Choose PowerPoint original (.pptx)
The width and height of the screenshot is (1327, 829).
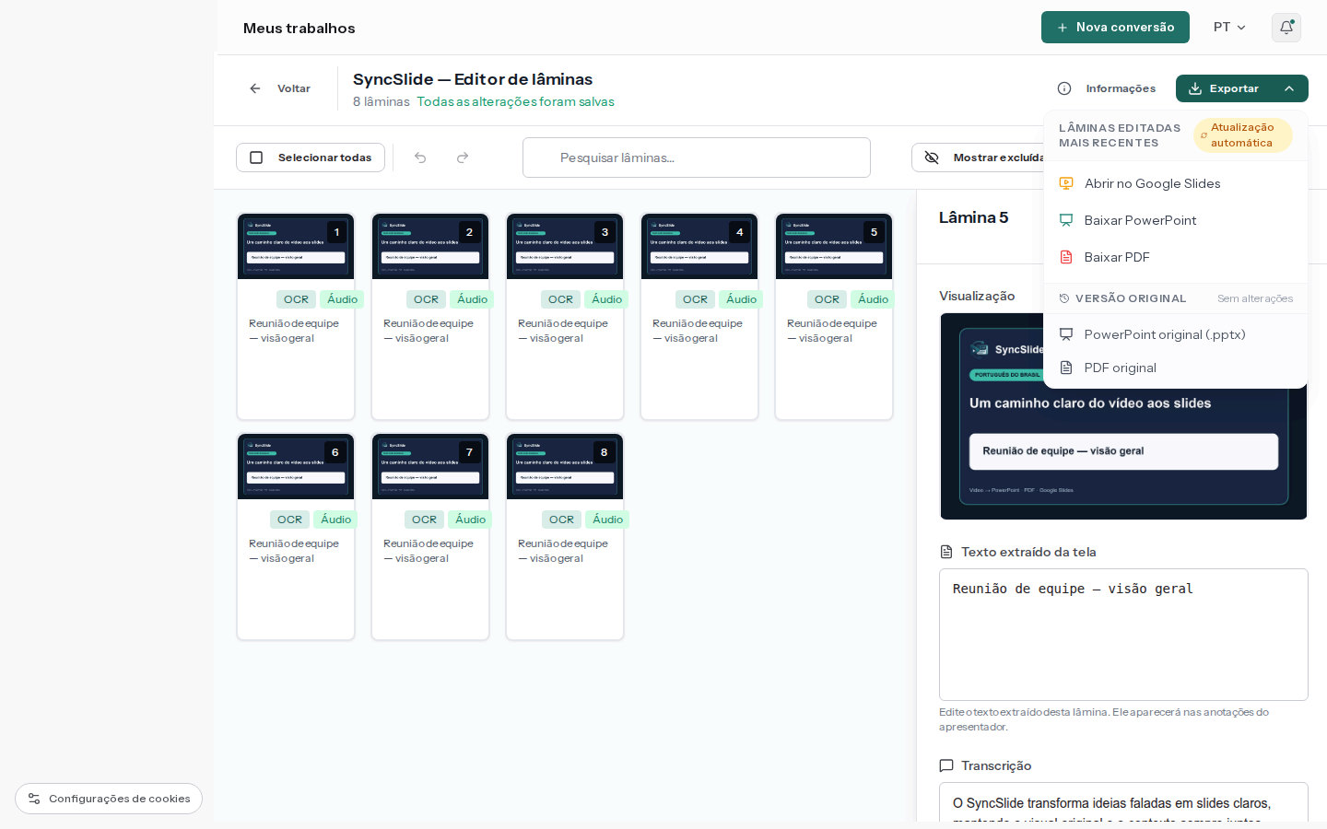coord(1175,334)
